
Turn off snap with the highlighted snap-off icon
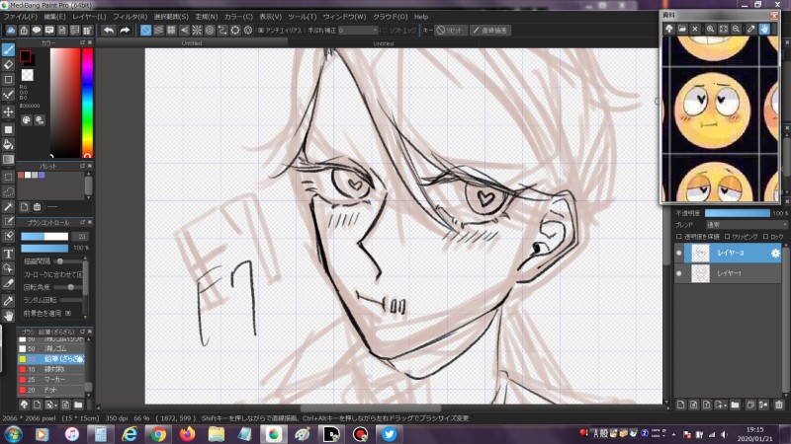(145, 31)
